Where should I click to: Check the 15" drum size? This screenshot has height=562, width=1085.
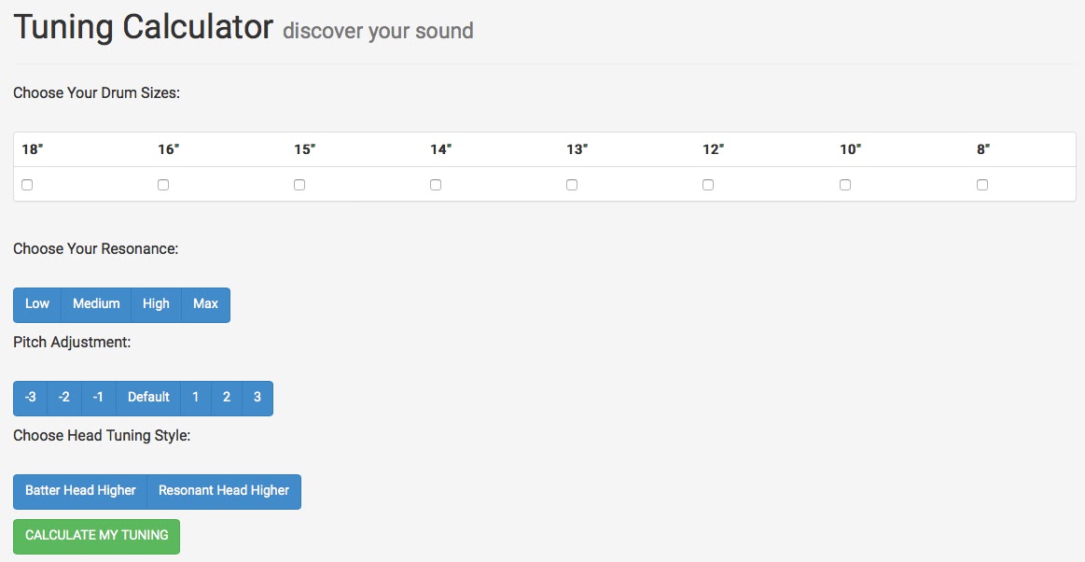(x=299, y=184)
